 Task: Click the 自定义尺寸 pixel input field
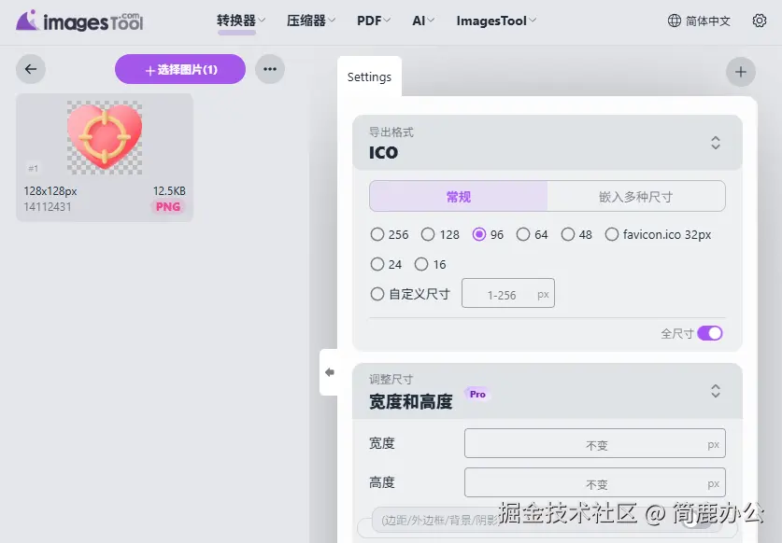click(507, 293)
